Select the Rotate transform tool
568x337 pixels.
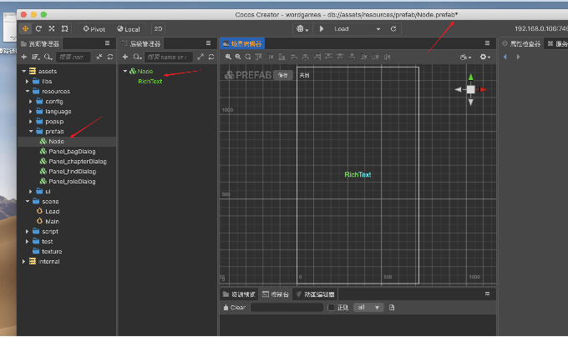coord(38,28)
